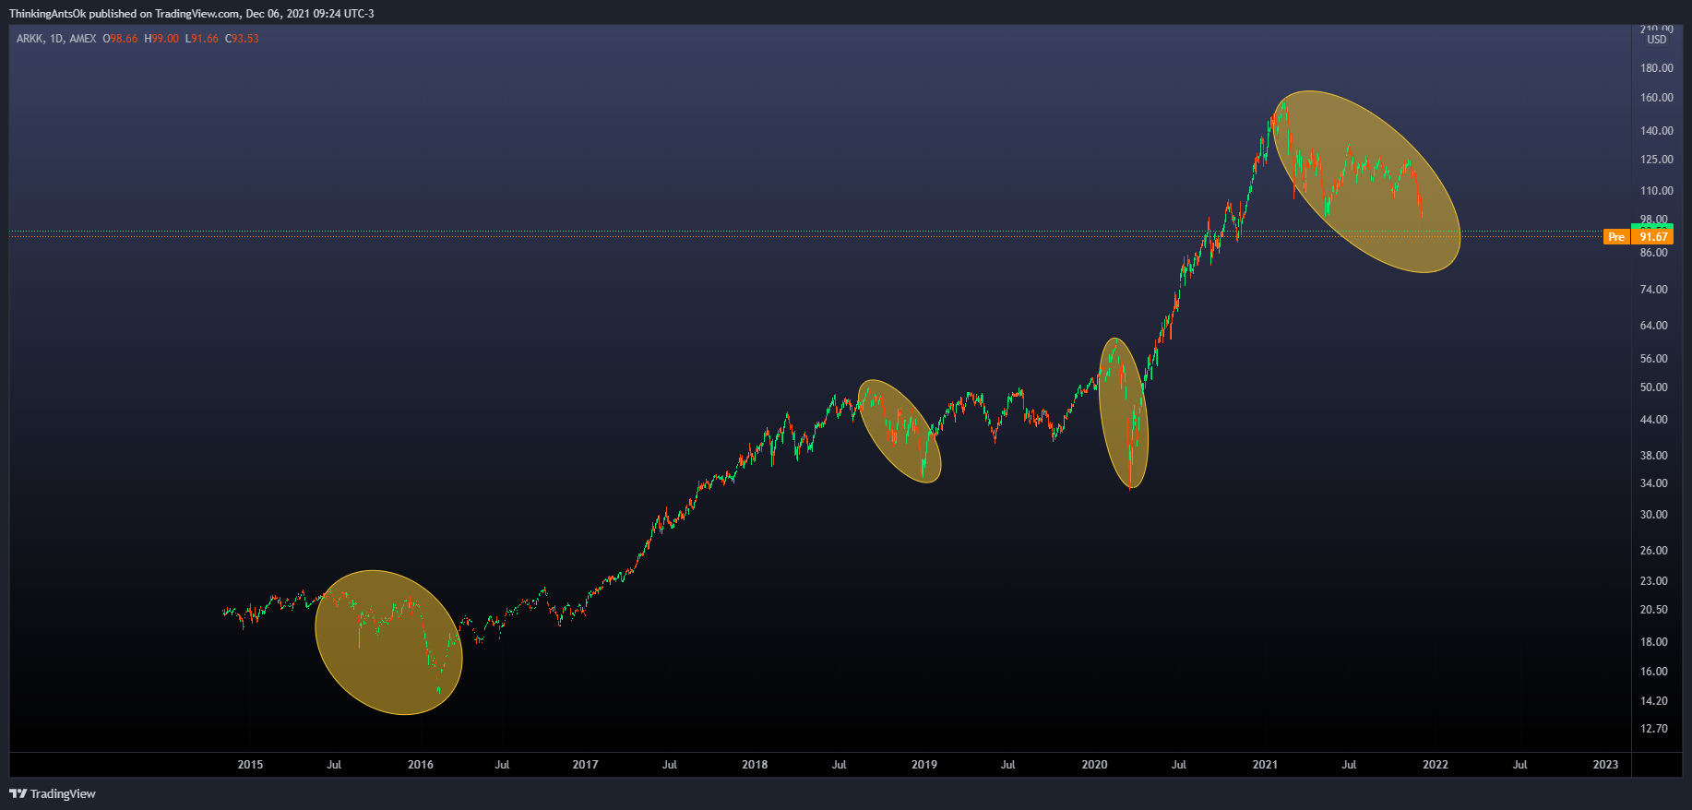Click the 20.50 price axis label

point(1654,610)
